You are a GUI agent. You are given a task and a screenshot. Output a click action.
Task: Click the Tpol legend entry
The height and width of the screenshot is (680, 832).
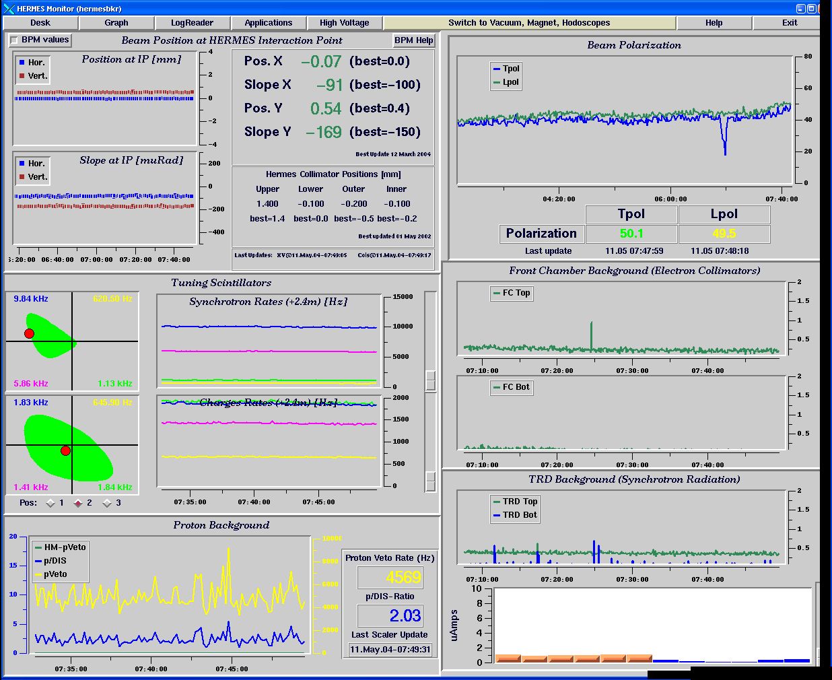pyautogui.click(x=506, y=69)
